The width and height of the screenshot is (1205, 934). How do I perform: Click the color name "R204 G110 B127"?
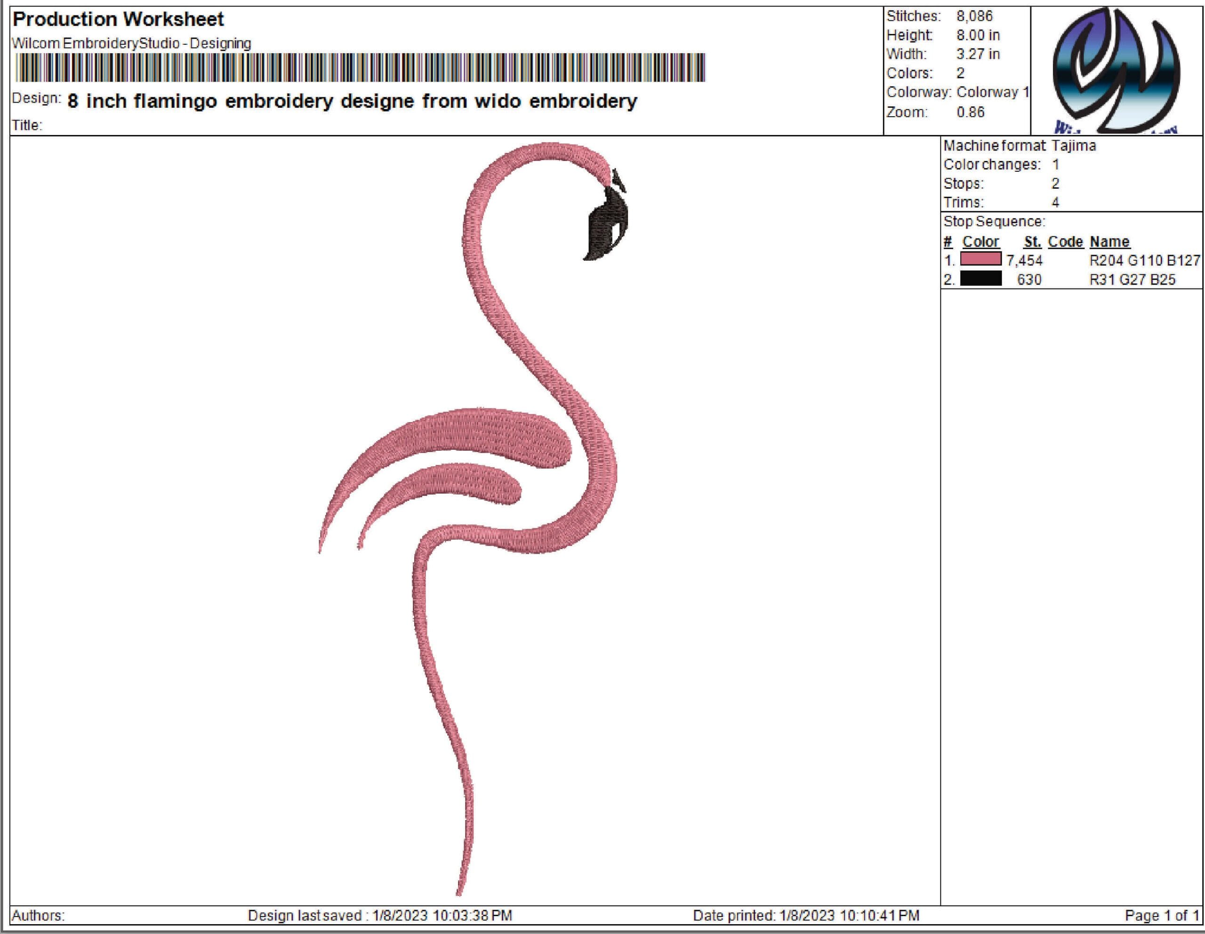[x=1145, y=260]
